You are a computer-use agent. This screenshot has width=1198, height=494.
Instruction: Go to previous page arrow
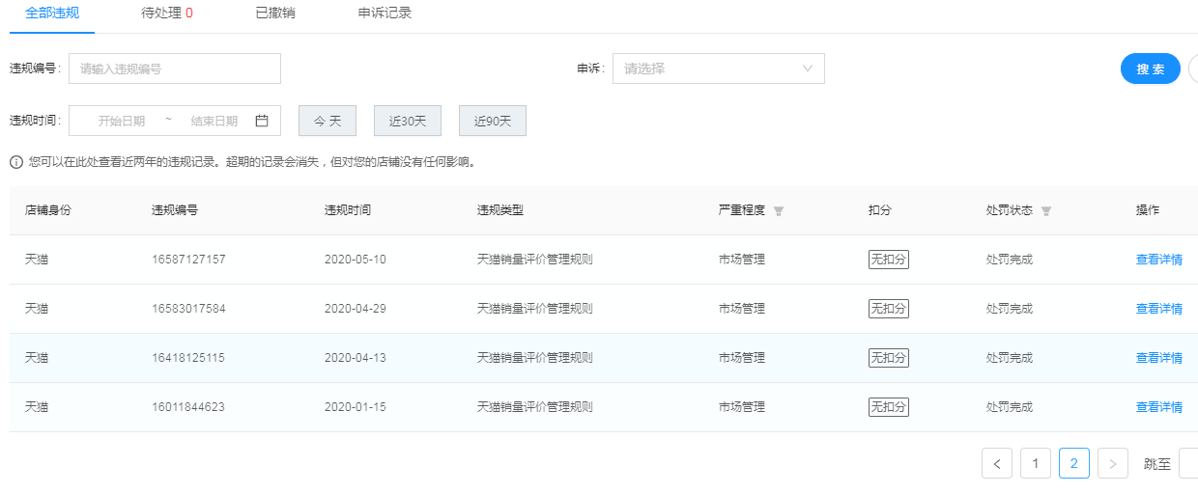[x=997, y=463]
